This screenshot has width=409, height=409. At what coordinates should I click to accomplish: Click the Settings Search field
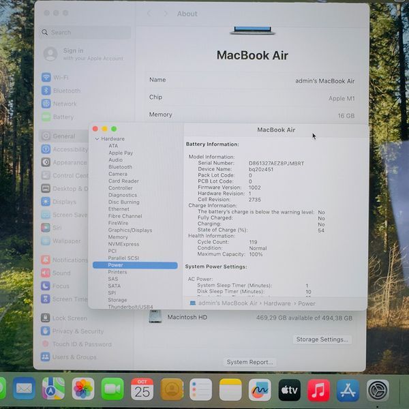(85, 32)
